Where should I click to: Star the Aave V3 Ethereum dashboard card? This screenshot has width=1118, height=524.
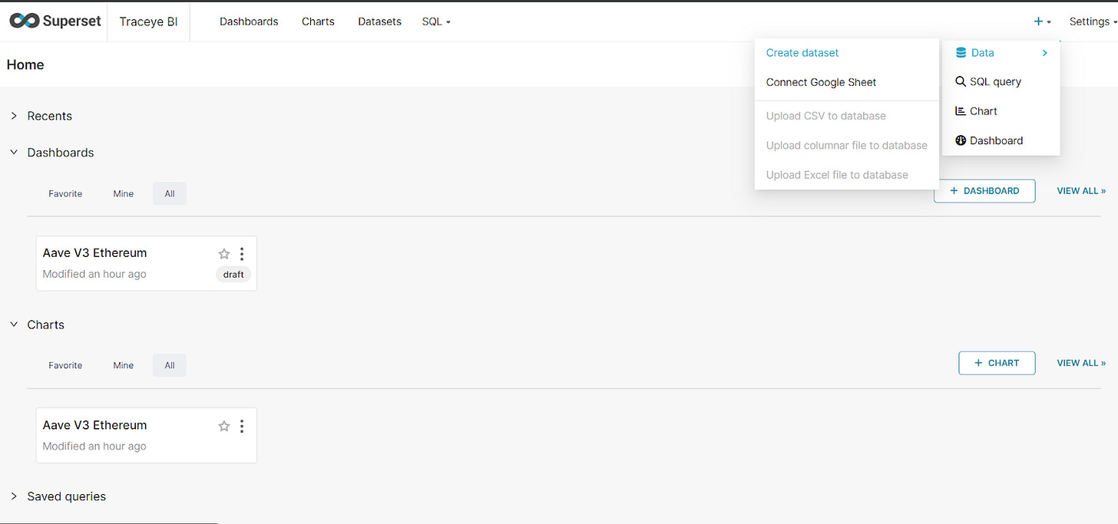pyautogui.click(x=224, y=253)
